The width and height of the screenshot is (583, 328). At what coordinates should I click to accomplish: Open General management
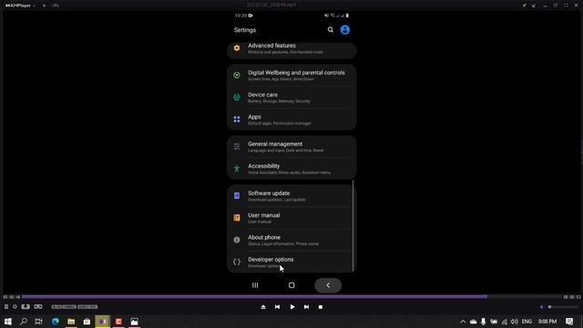tap(291, 147)
